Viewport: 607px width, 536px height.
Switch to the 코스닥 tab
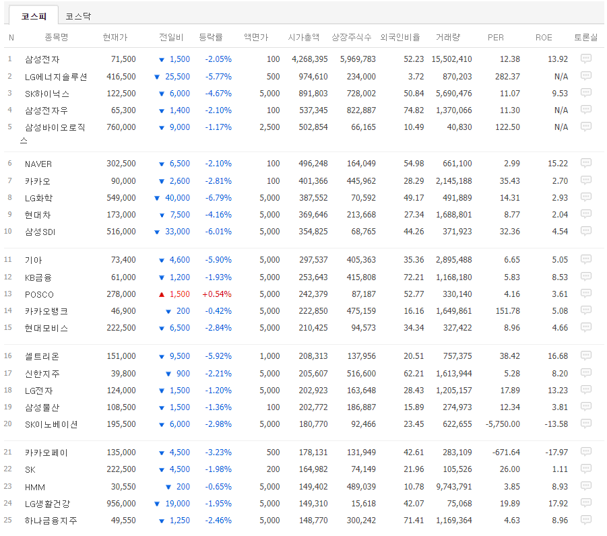[79, 16]
